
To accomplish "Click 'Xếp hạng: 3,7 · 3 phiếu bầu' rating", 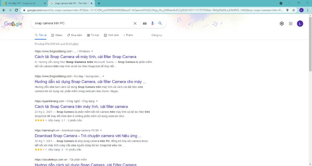I will tap(65, 120).
